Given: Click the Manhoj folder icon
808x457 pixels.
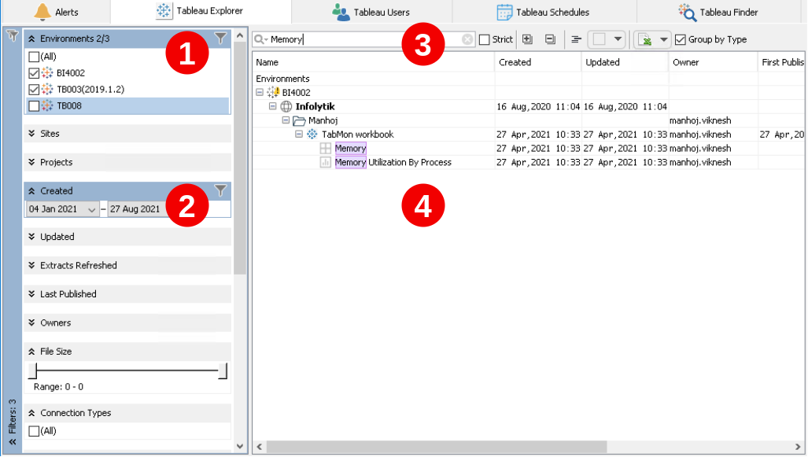Looking at the screenshot, I should tap(300, 121).
